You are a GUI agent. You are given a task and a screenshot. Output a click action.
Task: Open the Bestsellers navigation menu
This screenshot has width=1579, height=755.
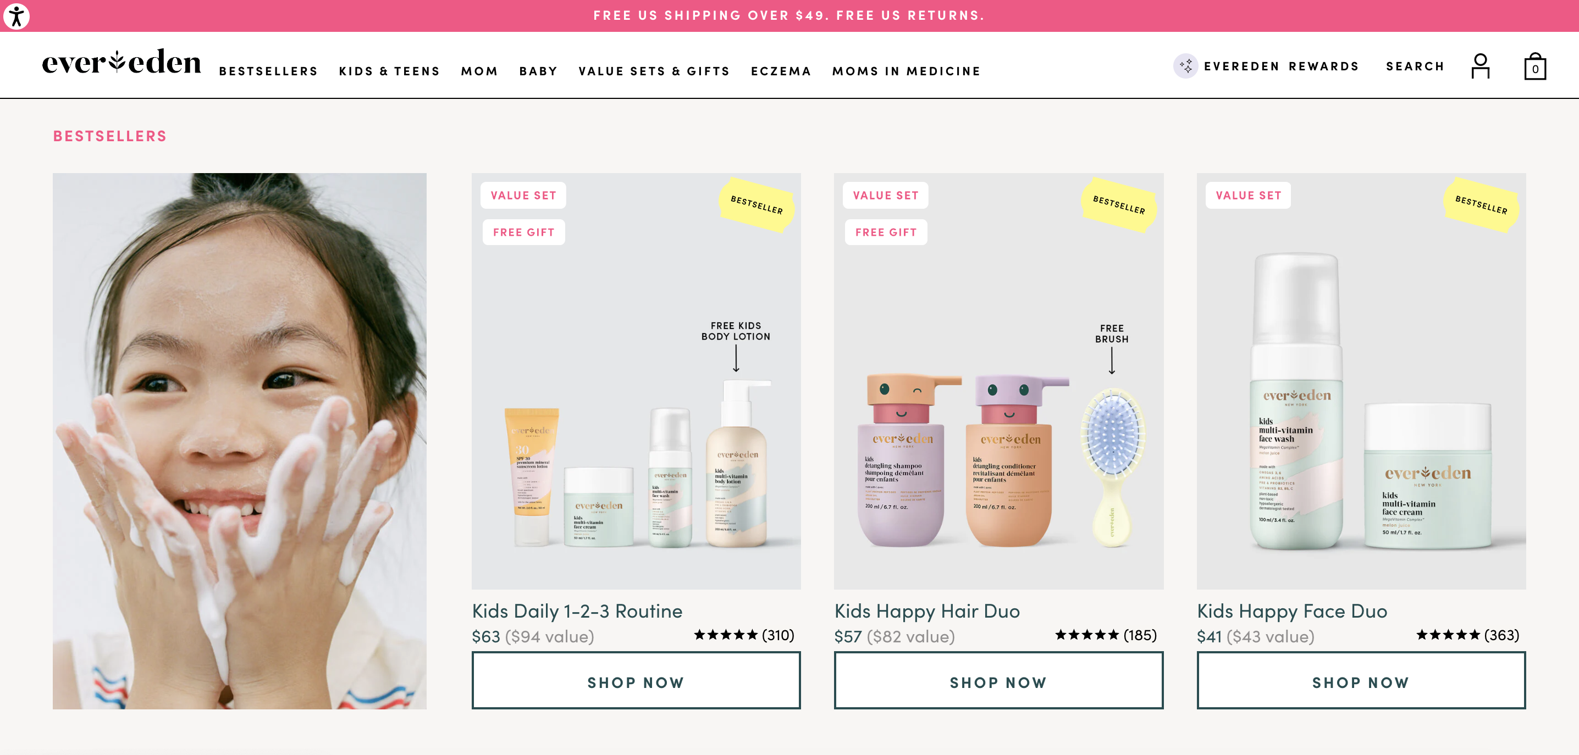(x=268, y=71)
